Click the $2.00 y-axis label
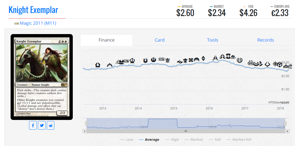295x146 pixels. 285,76
